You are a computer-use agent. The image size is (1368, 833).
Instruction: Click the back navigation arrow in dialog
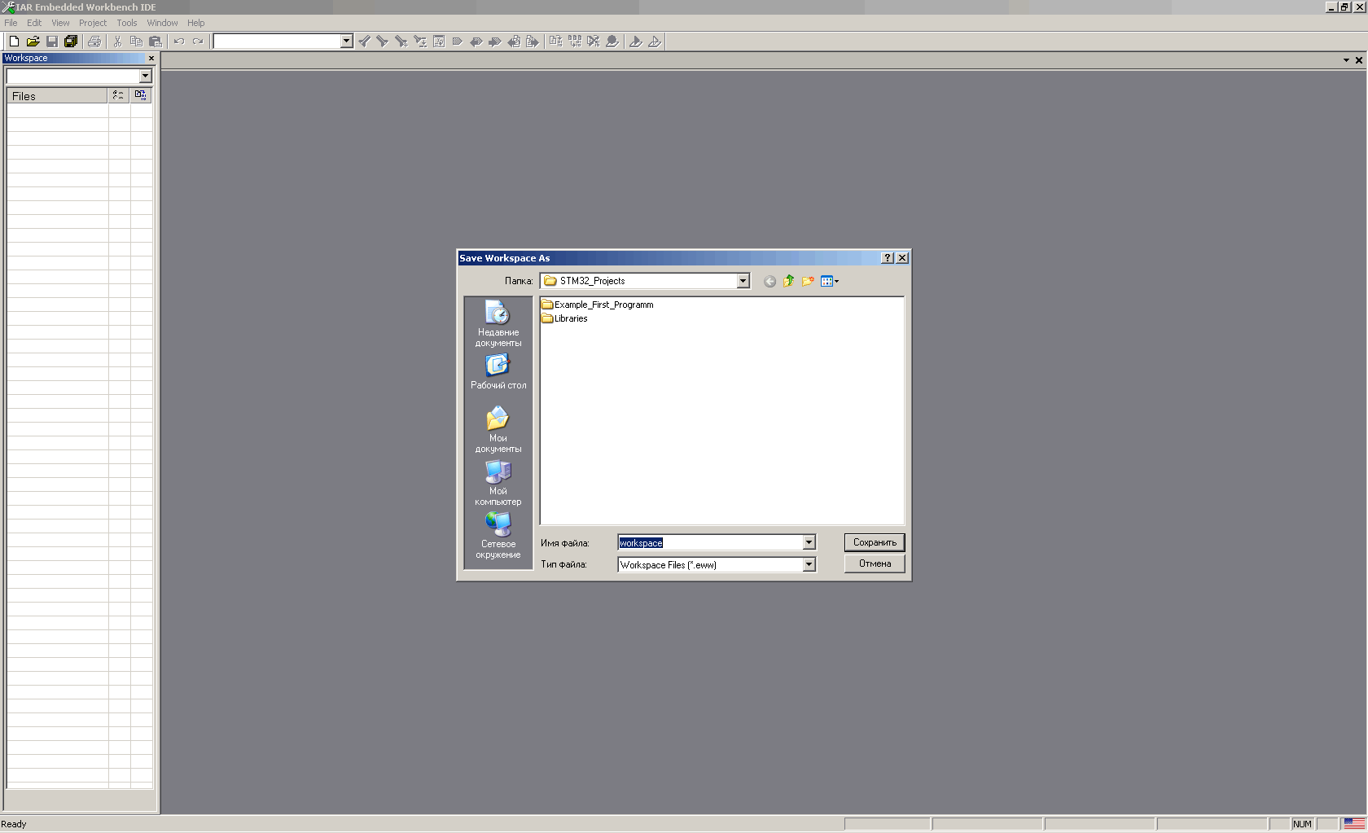click(769, 282)
